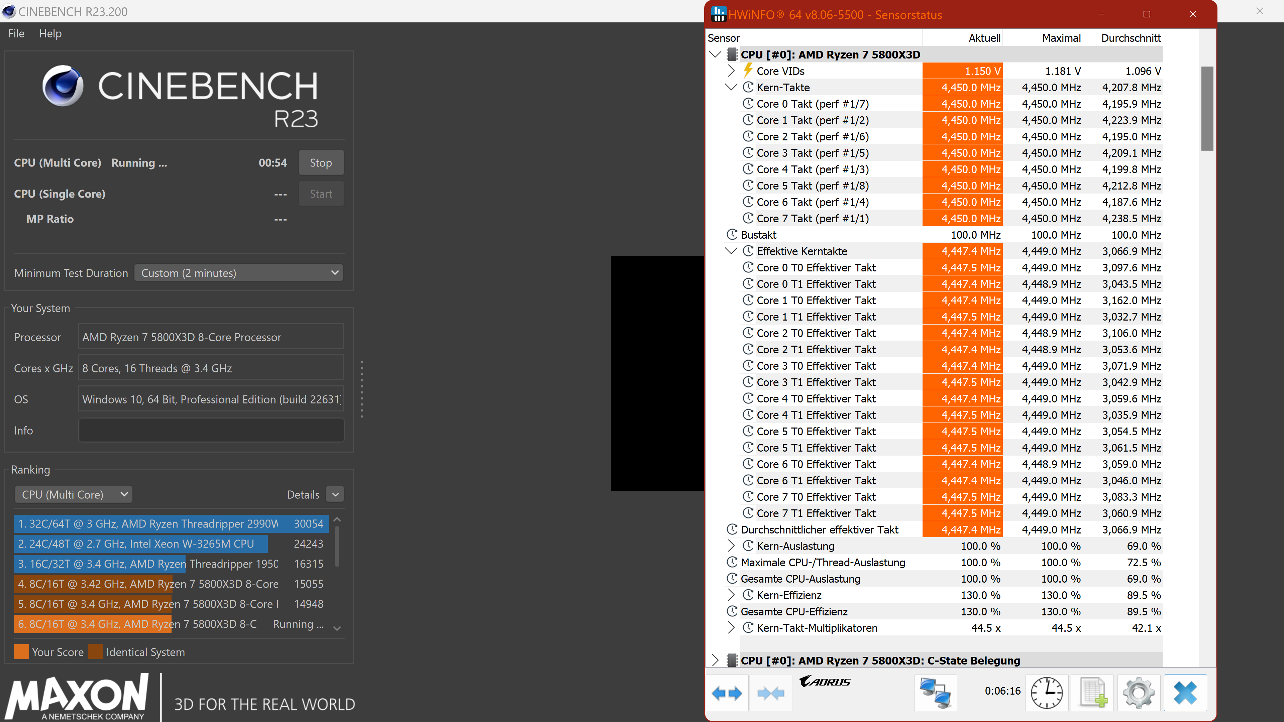
Task: Click the clock reset timer icon
Action: coord(1046,693)
